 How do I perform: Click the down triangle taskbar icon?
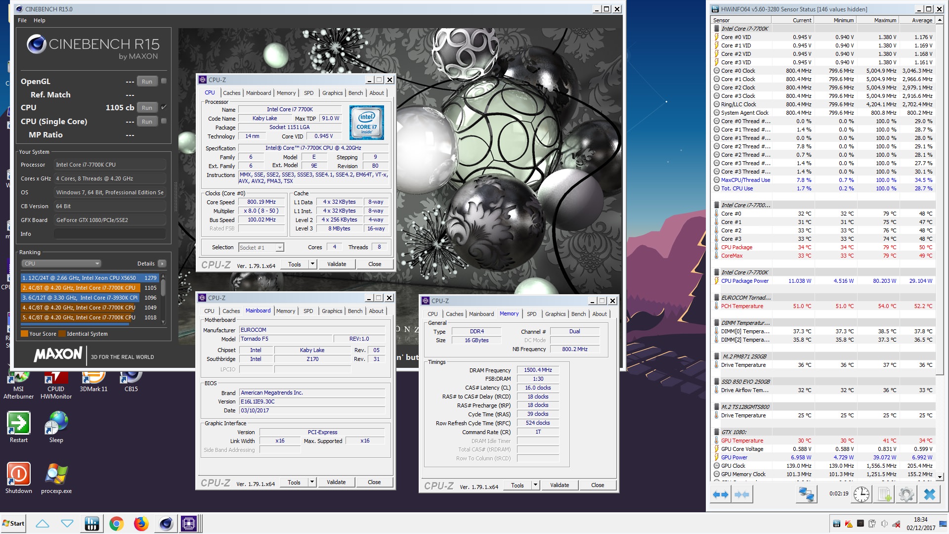pos(67,524)
